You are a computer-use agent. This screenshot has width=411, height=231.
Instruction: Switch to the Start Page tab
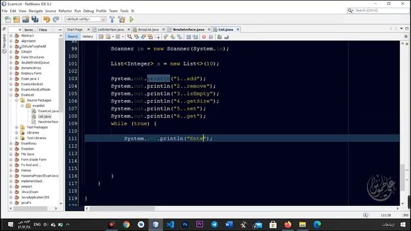tap(74, 30)
